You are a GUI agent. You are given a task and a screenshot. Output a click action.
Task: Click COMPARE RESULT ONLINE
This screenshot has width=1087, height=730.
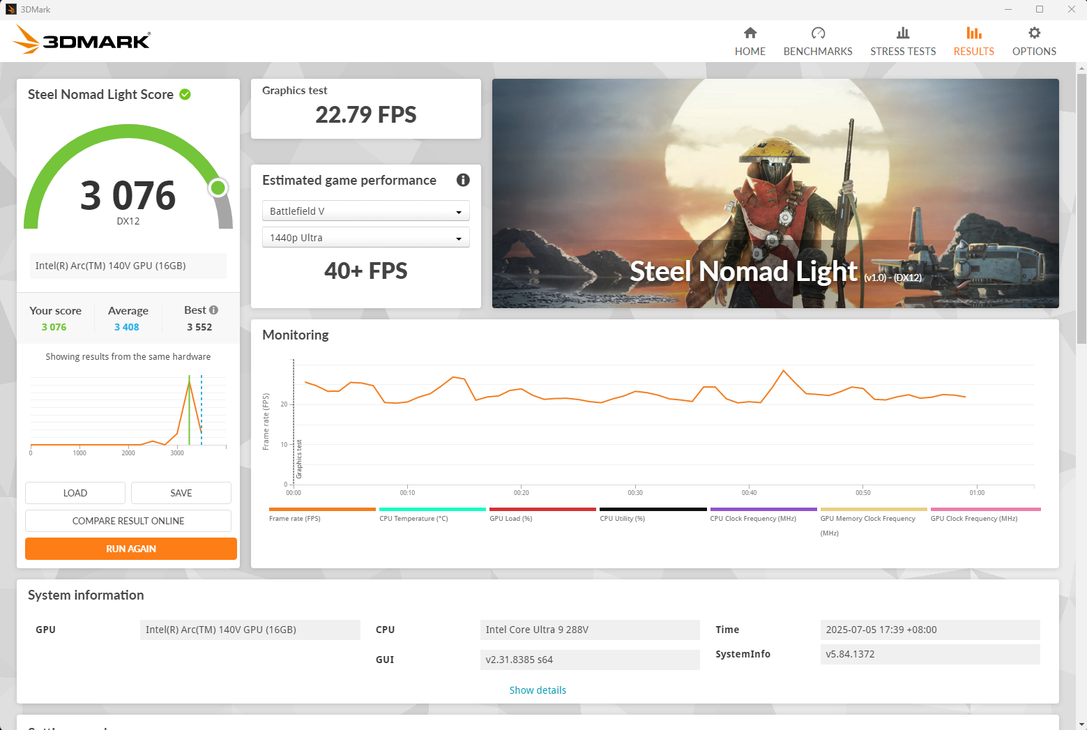click(128, 521)
